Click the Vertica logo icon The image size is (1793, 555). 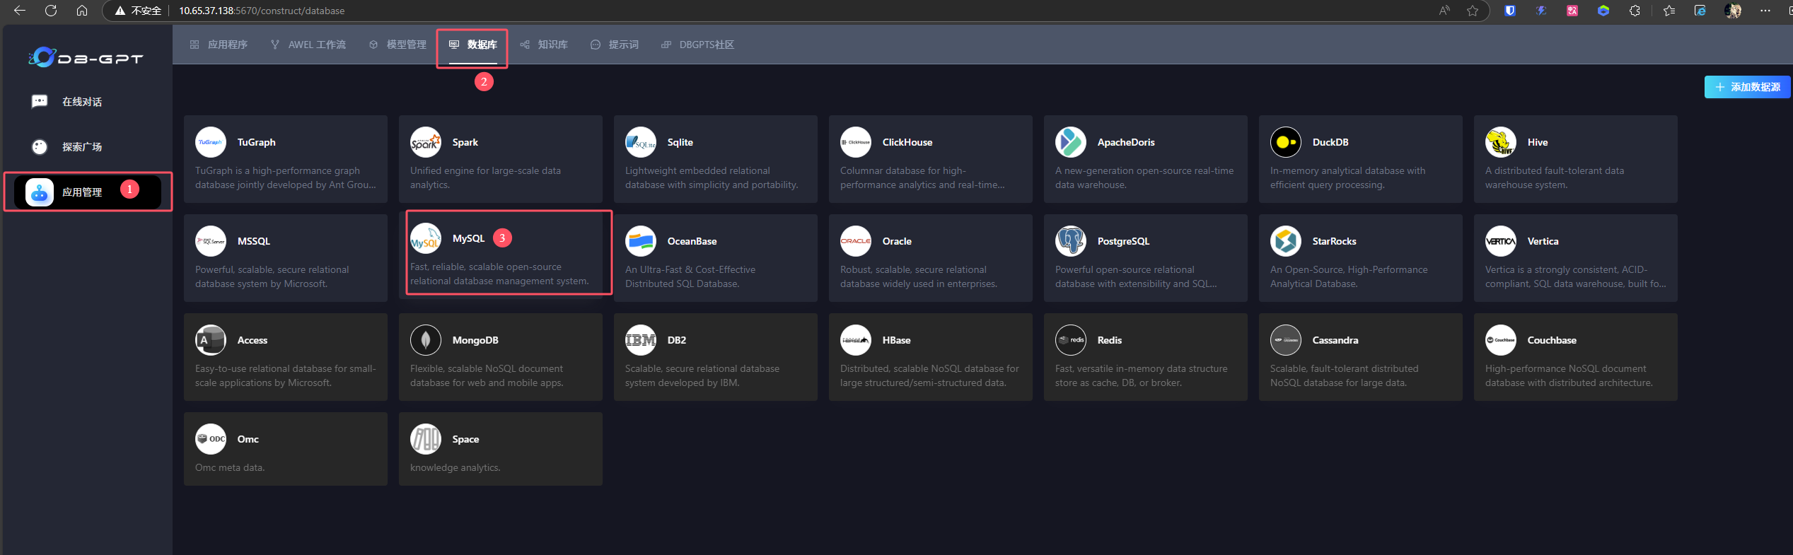(1501, 241)
